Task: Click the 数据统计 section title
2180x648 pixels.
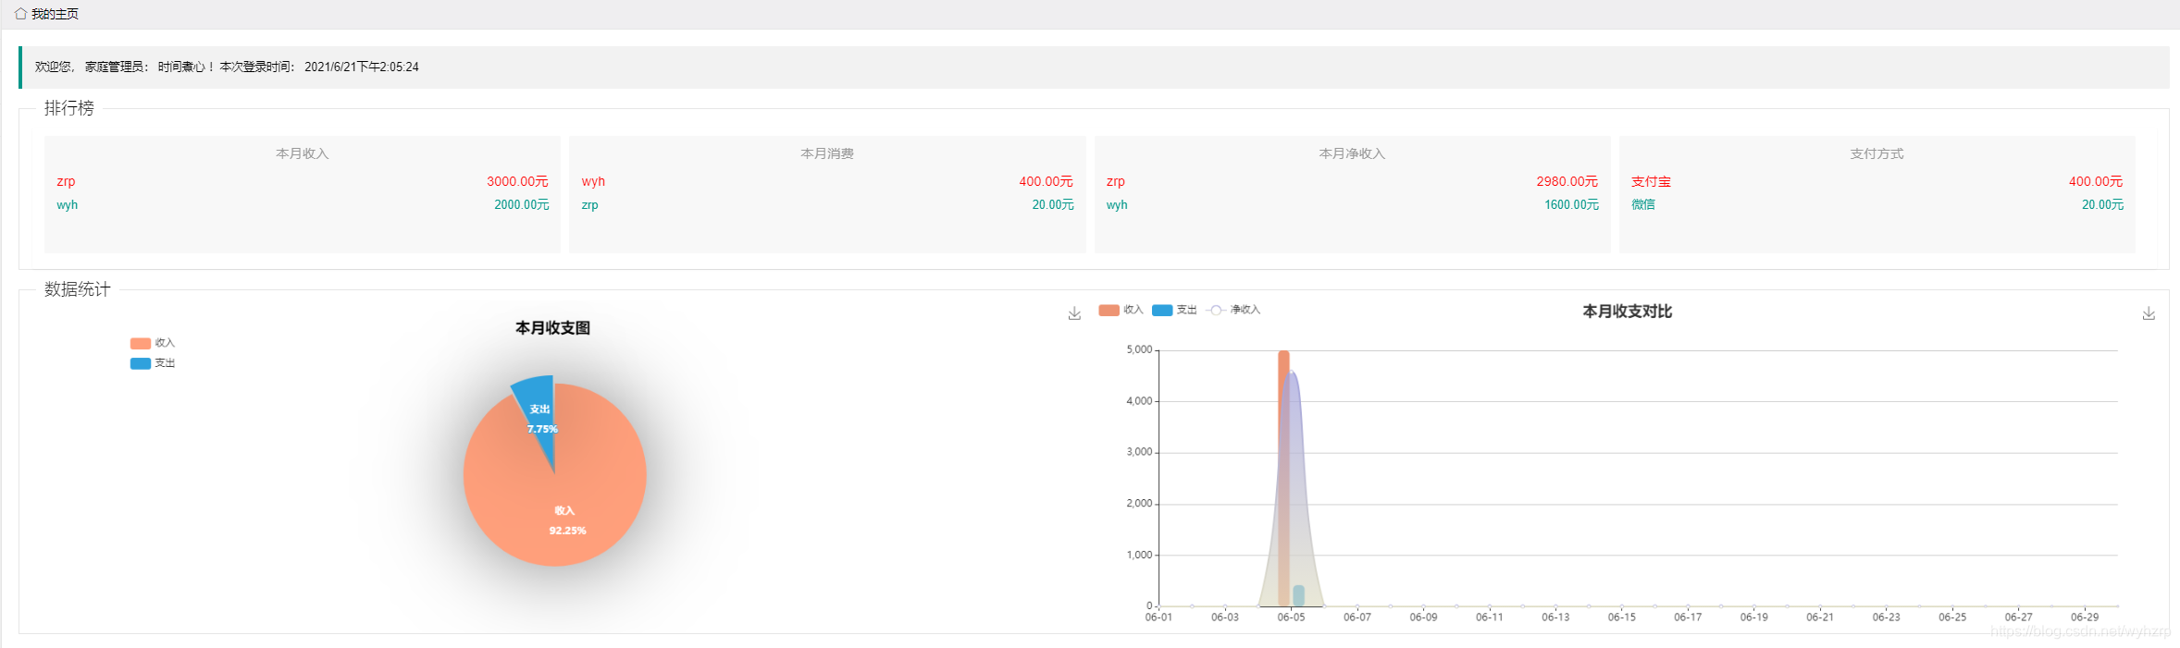Action: [x=78, y=289]
